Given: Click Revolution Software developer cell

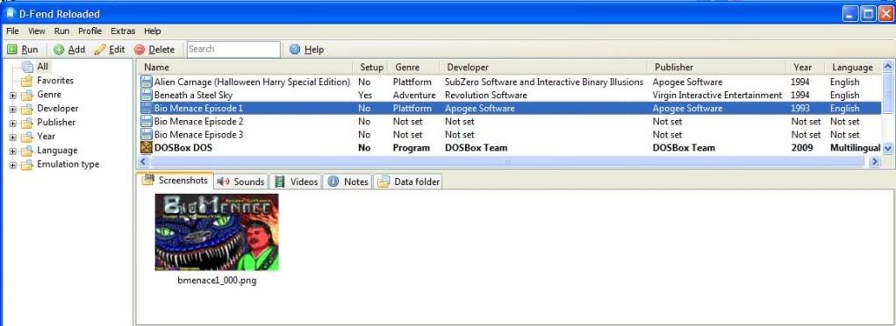Looking at the screenshot, I should click(485, 95).
